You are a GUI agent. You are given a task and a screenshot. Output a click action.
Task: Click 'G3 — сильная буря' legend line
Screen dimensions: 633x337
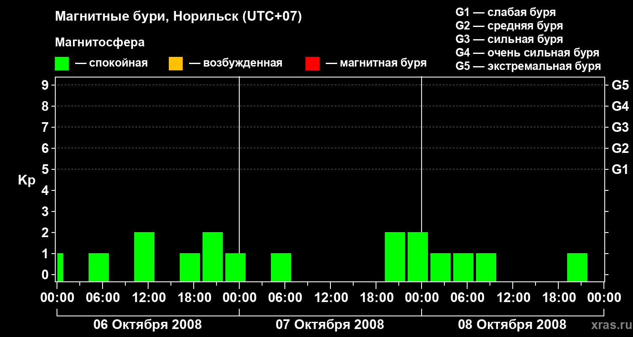pyautogui.click(x=509, y=39)
